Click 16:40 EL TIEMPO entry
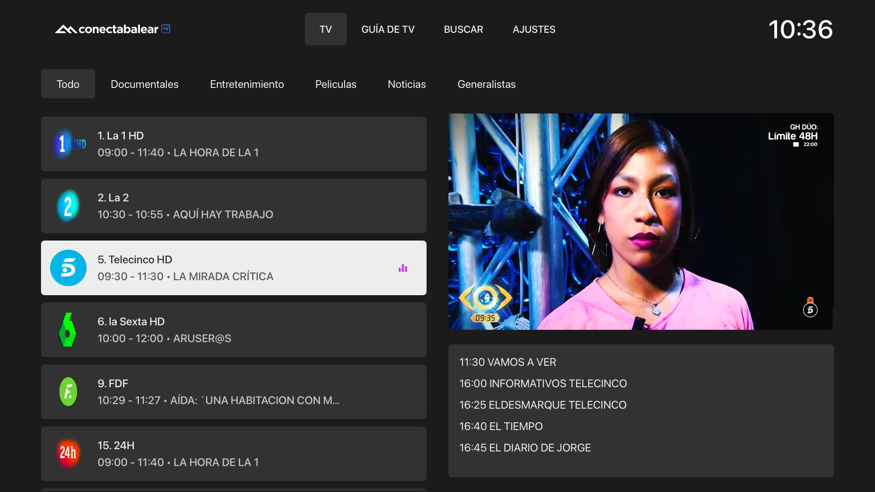 pyautogui.click(x=501, y=426)
